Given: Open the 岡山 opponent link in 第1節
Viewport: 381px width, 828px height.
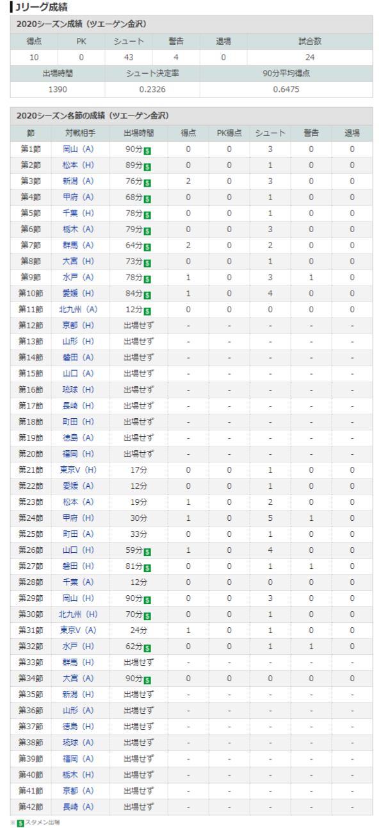Looking at the screenshot, I should (x=70, y=149).
